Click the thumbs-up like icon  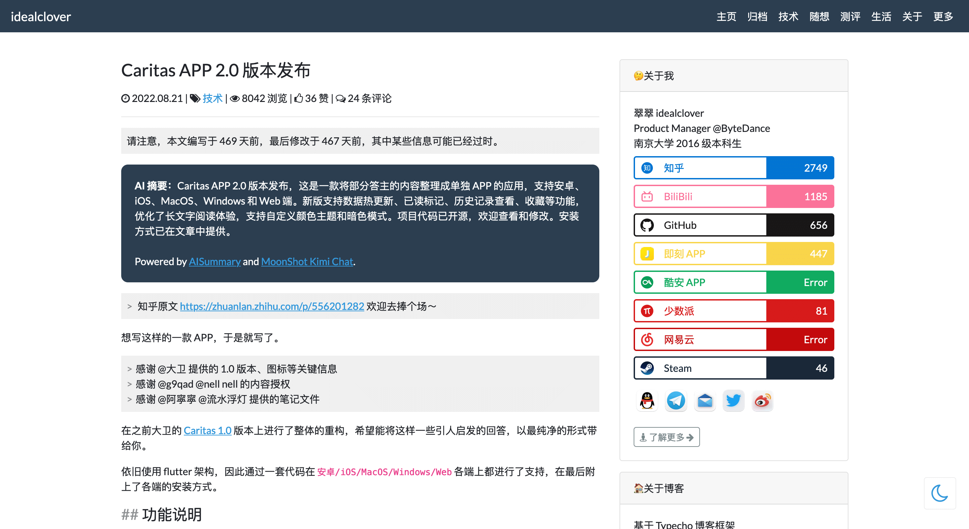[x=299, y=99]
